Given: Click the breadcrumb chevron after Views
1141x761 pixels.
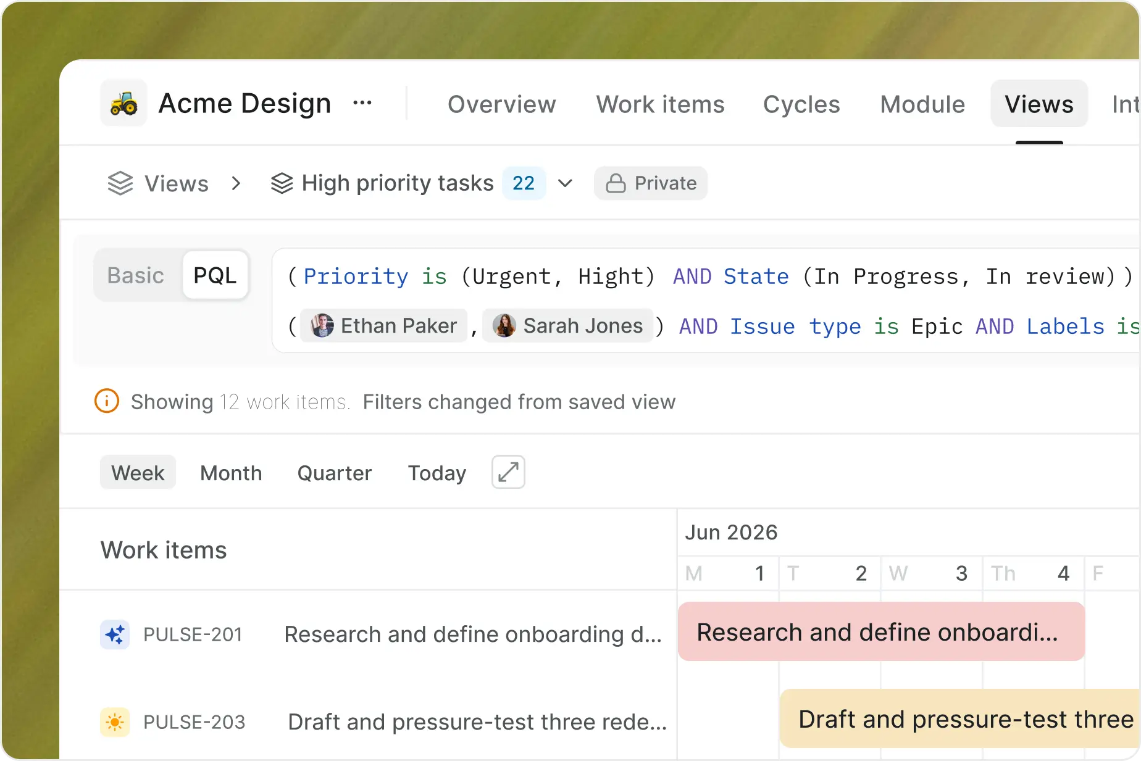Looking at the screenshot, I should [236, 183].
